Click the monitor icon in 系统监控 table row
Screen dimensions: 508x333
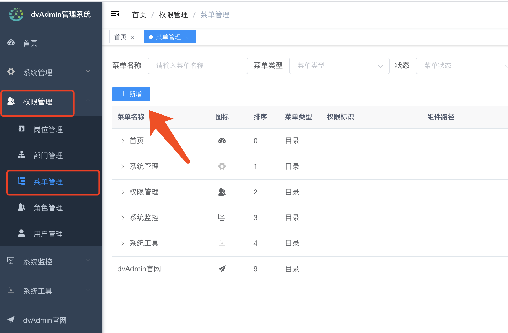pos(222,217)
